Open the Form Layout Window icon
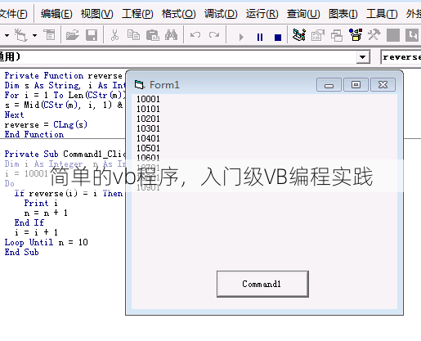421x341 pixels. coord(337,35)
